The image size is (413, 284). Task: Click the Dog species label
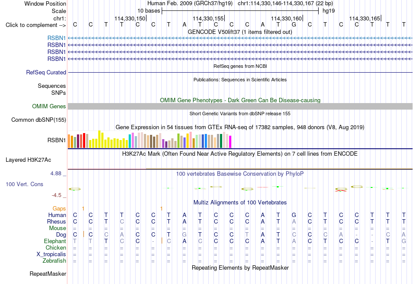(x=61, y=235)
